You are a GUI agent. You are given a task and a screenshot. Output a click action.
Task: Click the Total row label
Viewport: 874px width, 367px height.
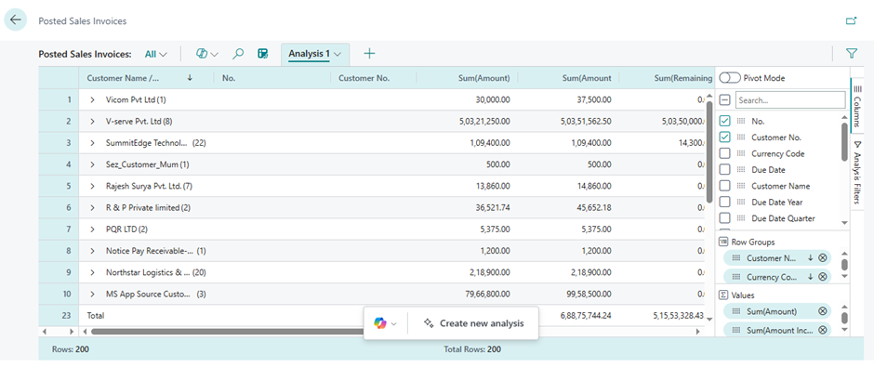96,315
